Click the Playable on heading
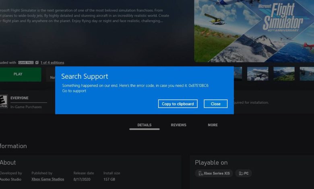Viewport: 314px width, 189px height. 211,162
